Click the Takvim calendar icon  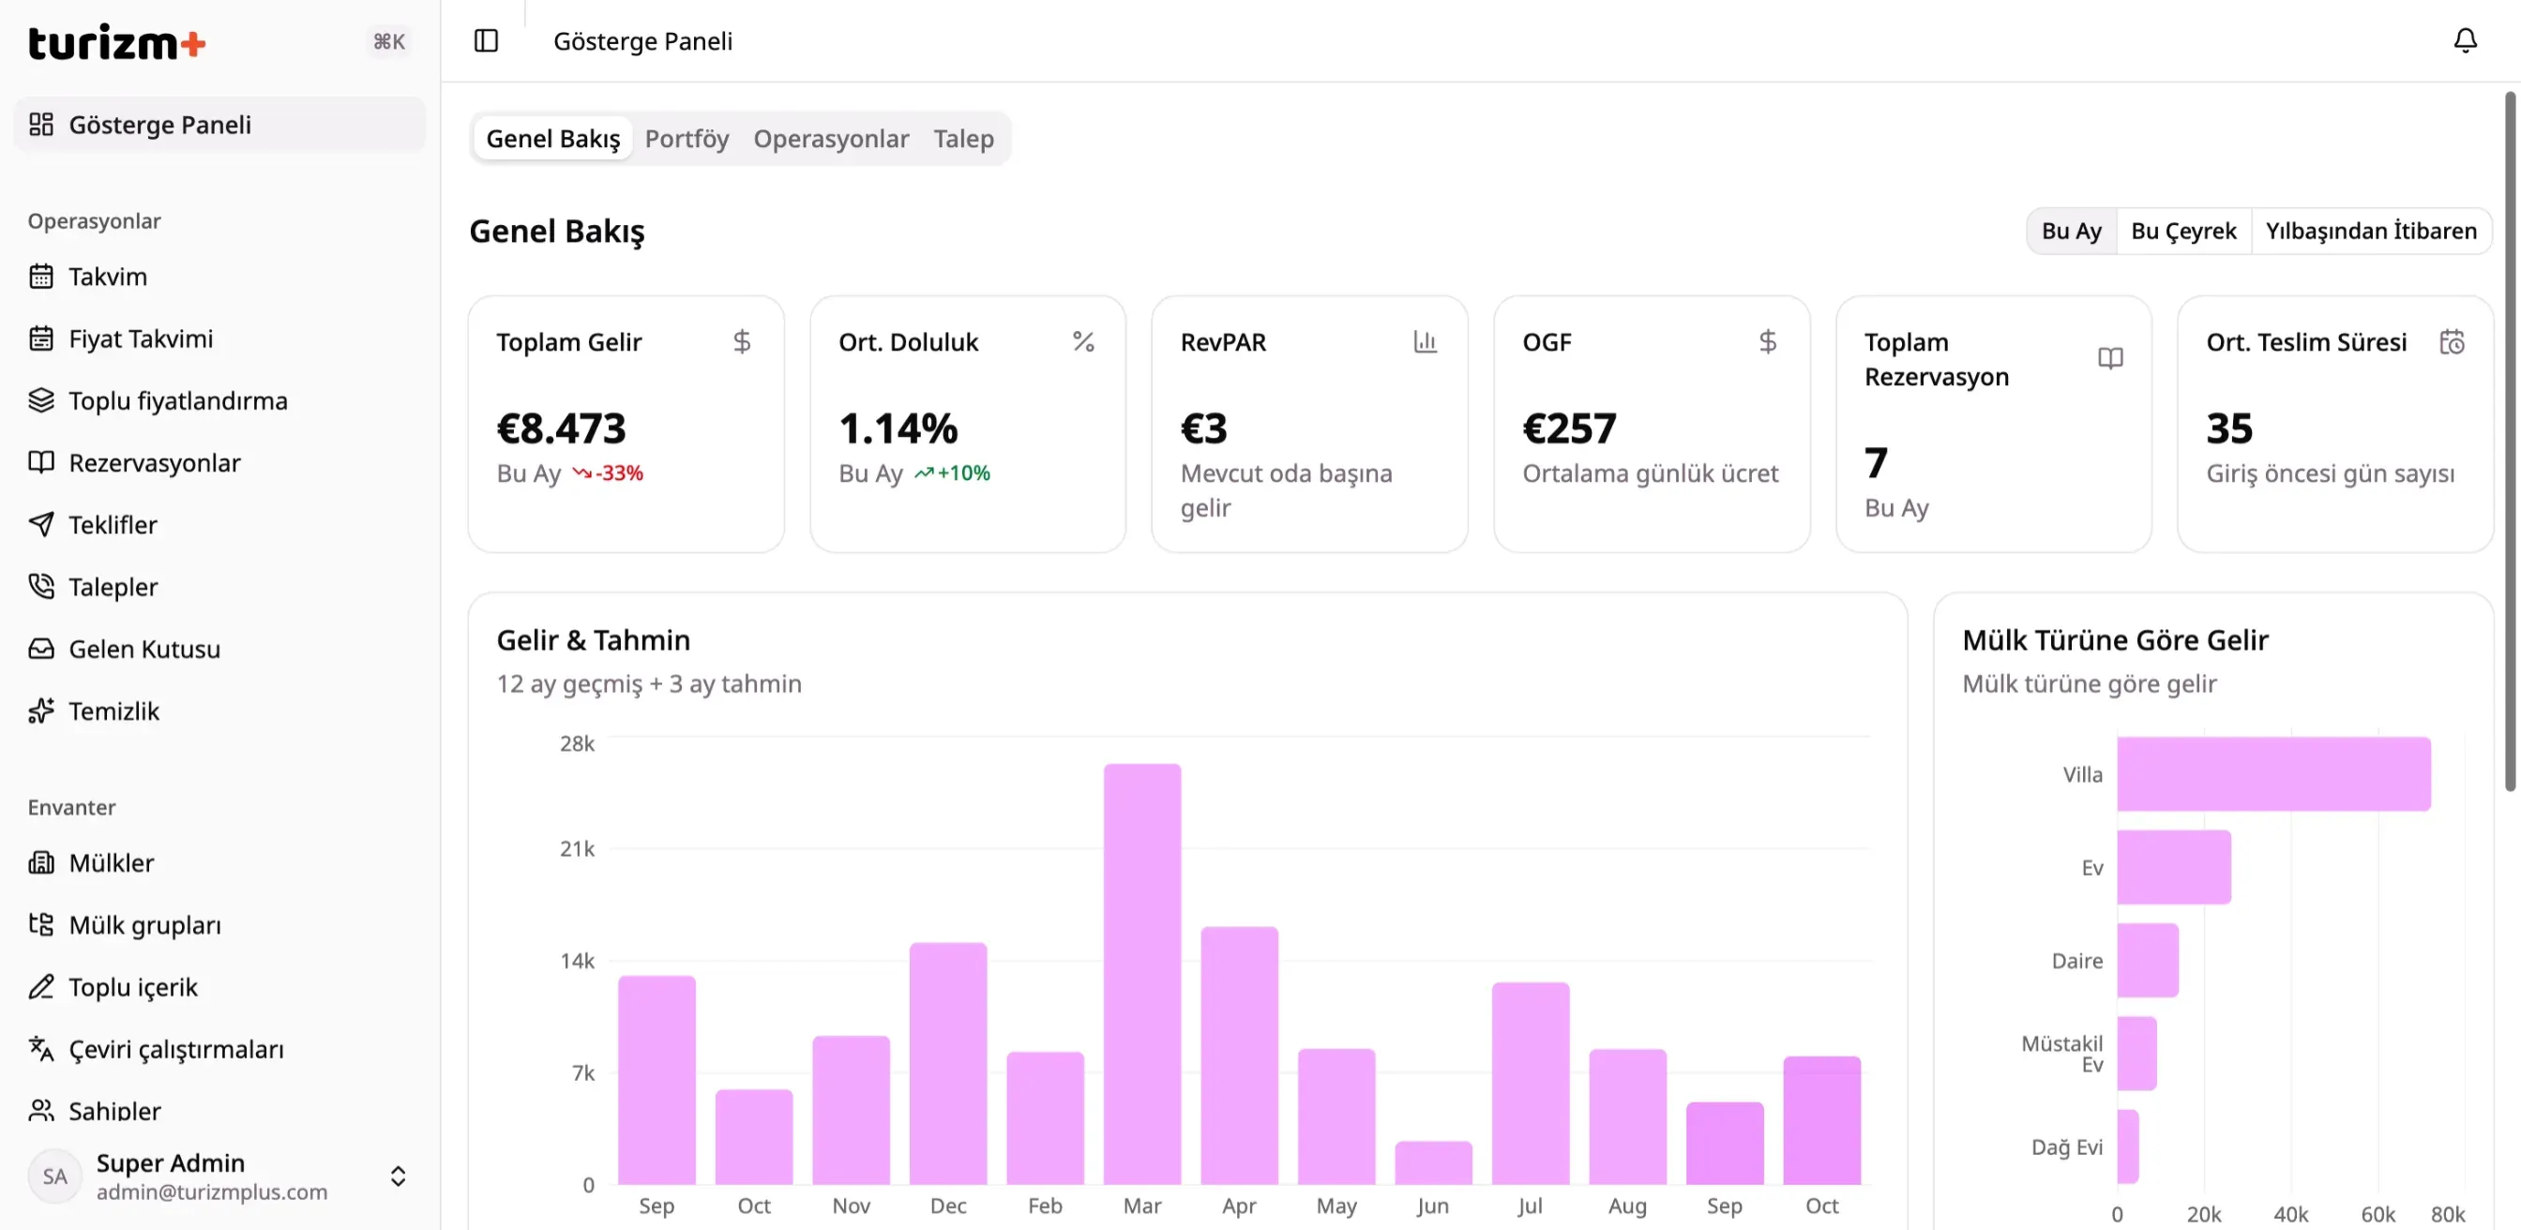pos(41,277)
